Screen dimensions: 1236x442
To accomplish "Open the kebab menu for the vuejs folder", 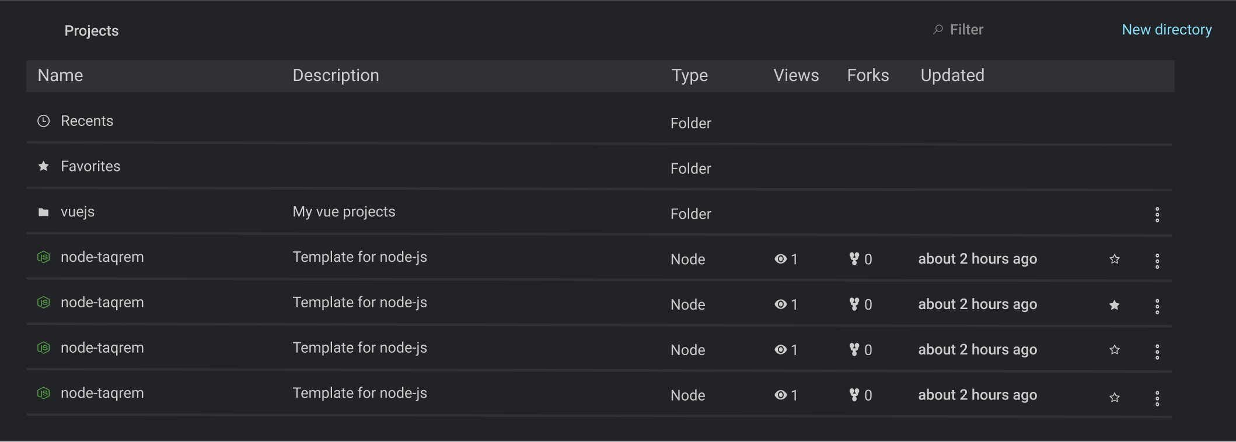I will (1157, 215).
